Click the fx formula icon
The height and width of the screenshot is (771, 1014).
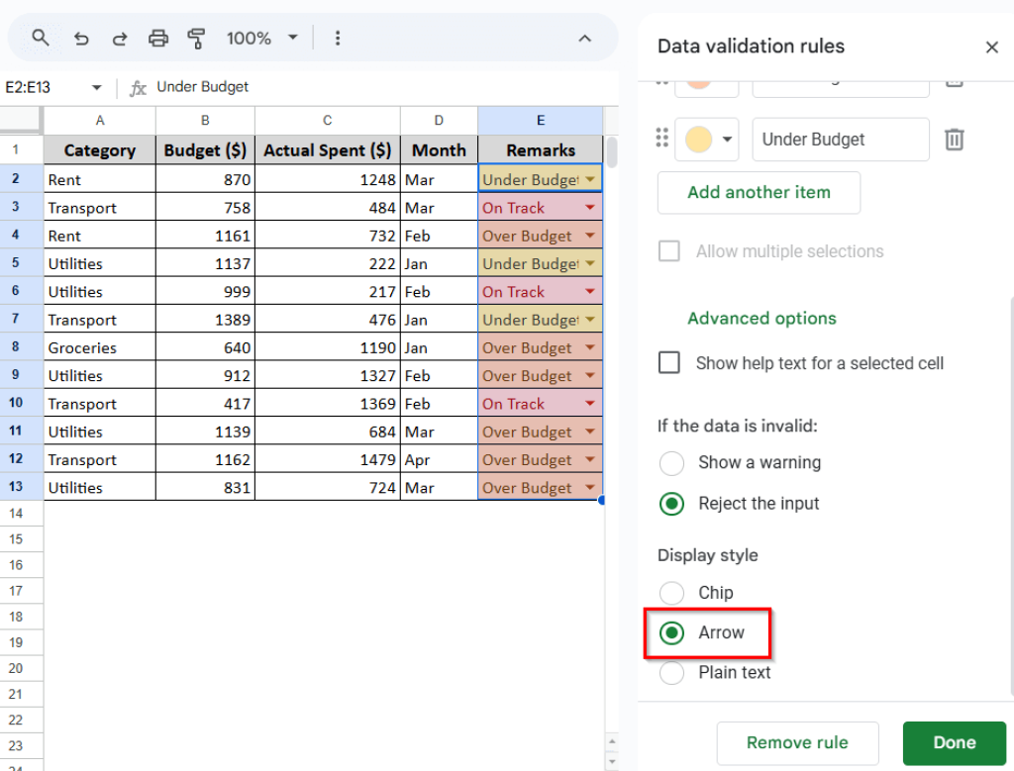click(x=139, y=86)
